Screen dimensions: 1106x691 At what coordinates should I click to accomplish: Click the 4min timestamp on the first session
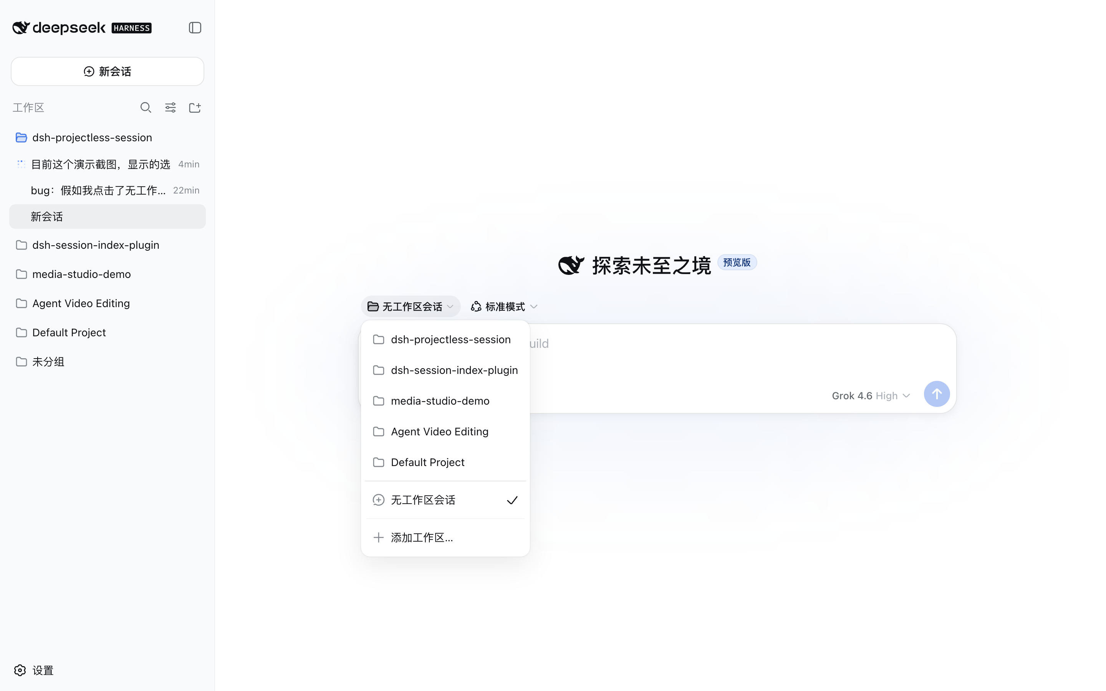coord(189,164)
